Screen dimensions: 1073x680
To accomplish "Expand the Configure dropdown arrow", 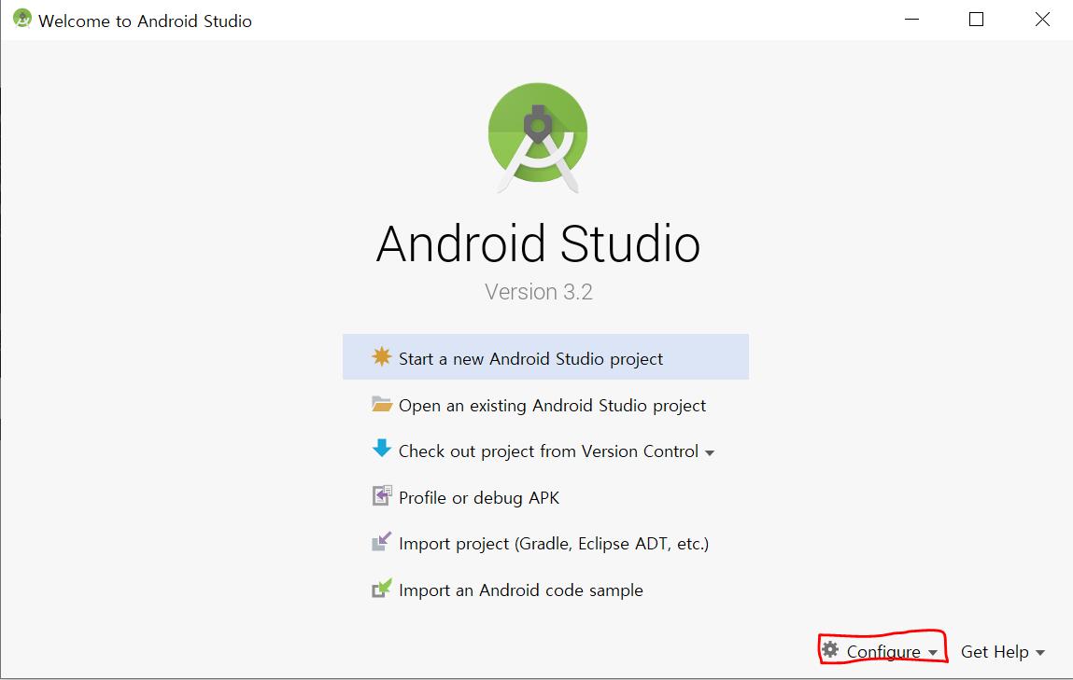I will point(933,653).
